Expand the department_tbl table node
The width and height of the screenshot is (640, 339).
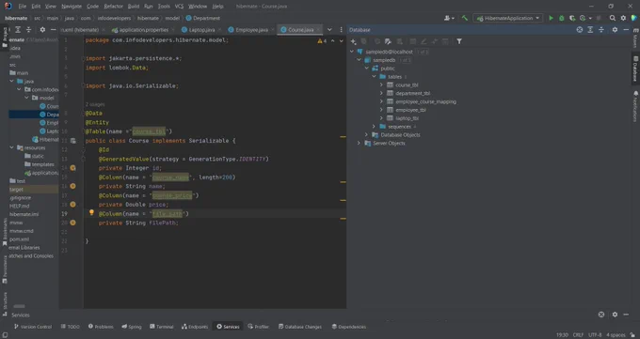point(381,93)
